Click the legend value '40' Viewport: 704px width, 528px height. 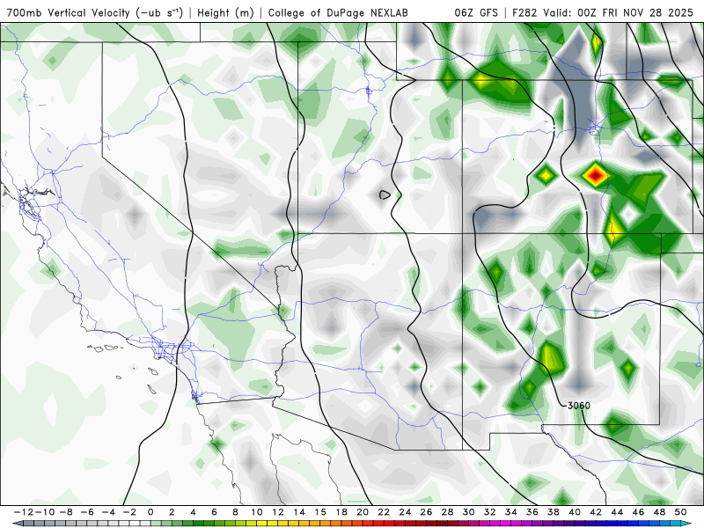pyautogui.click(x=575, y=512)
